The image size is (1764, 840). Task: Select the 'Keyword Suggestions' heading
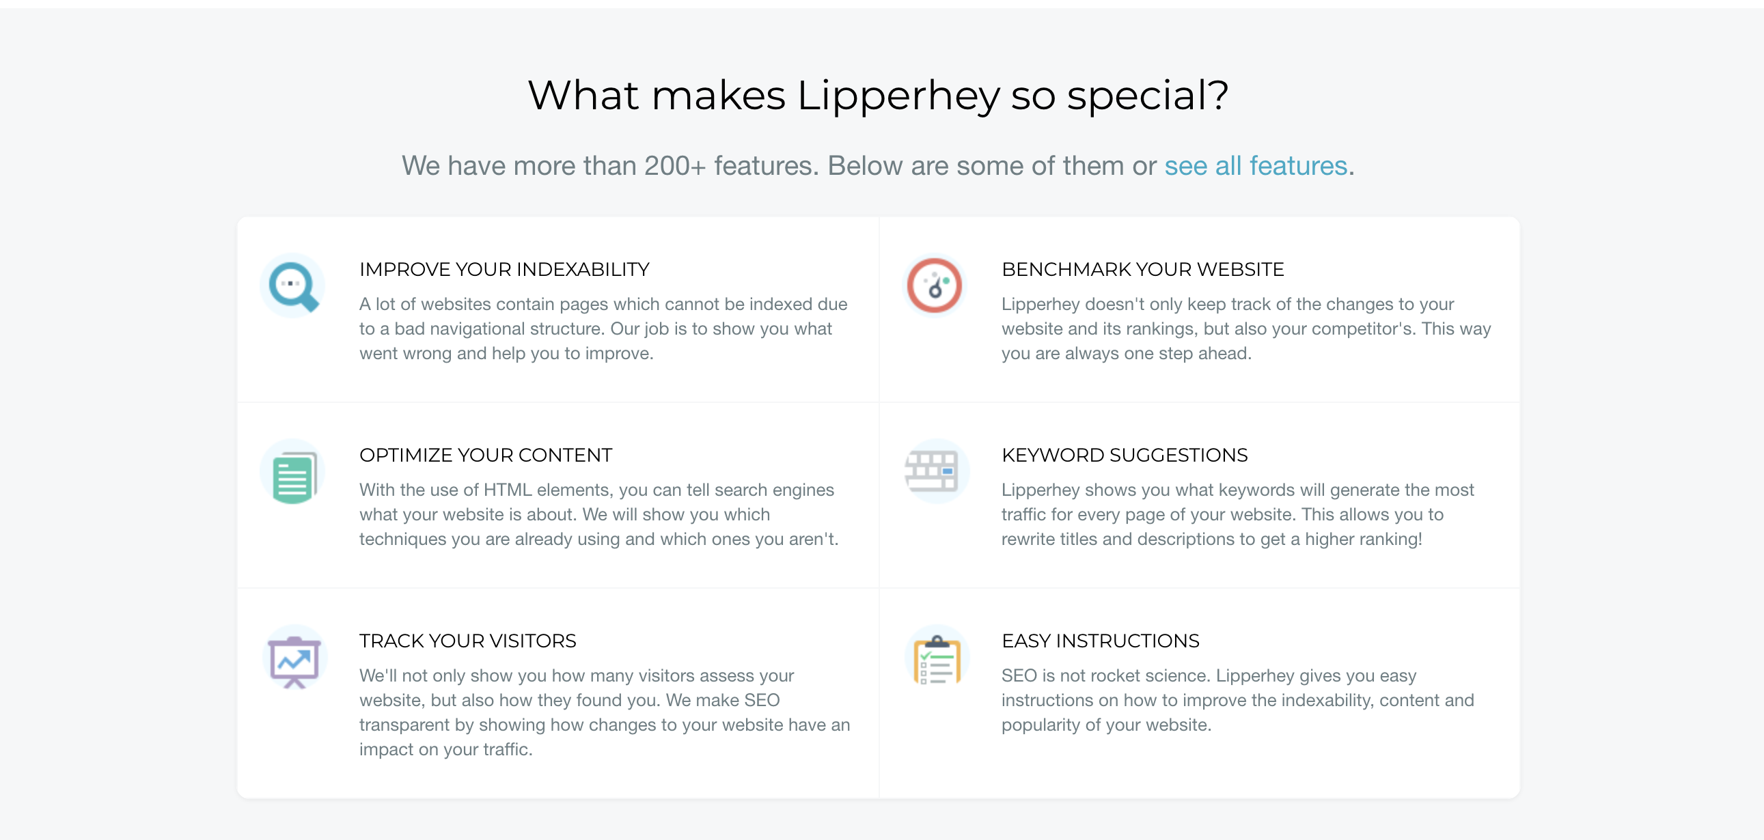pyautogui.click(x=1125, y=455)
